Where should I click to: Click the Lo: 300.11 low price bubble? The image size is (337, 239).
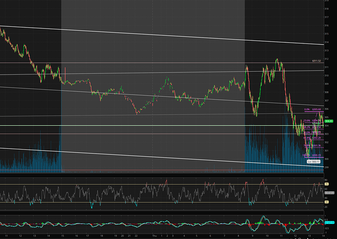click(314, 162)
